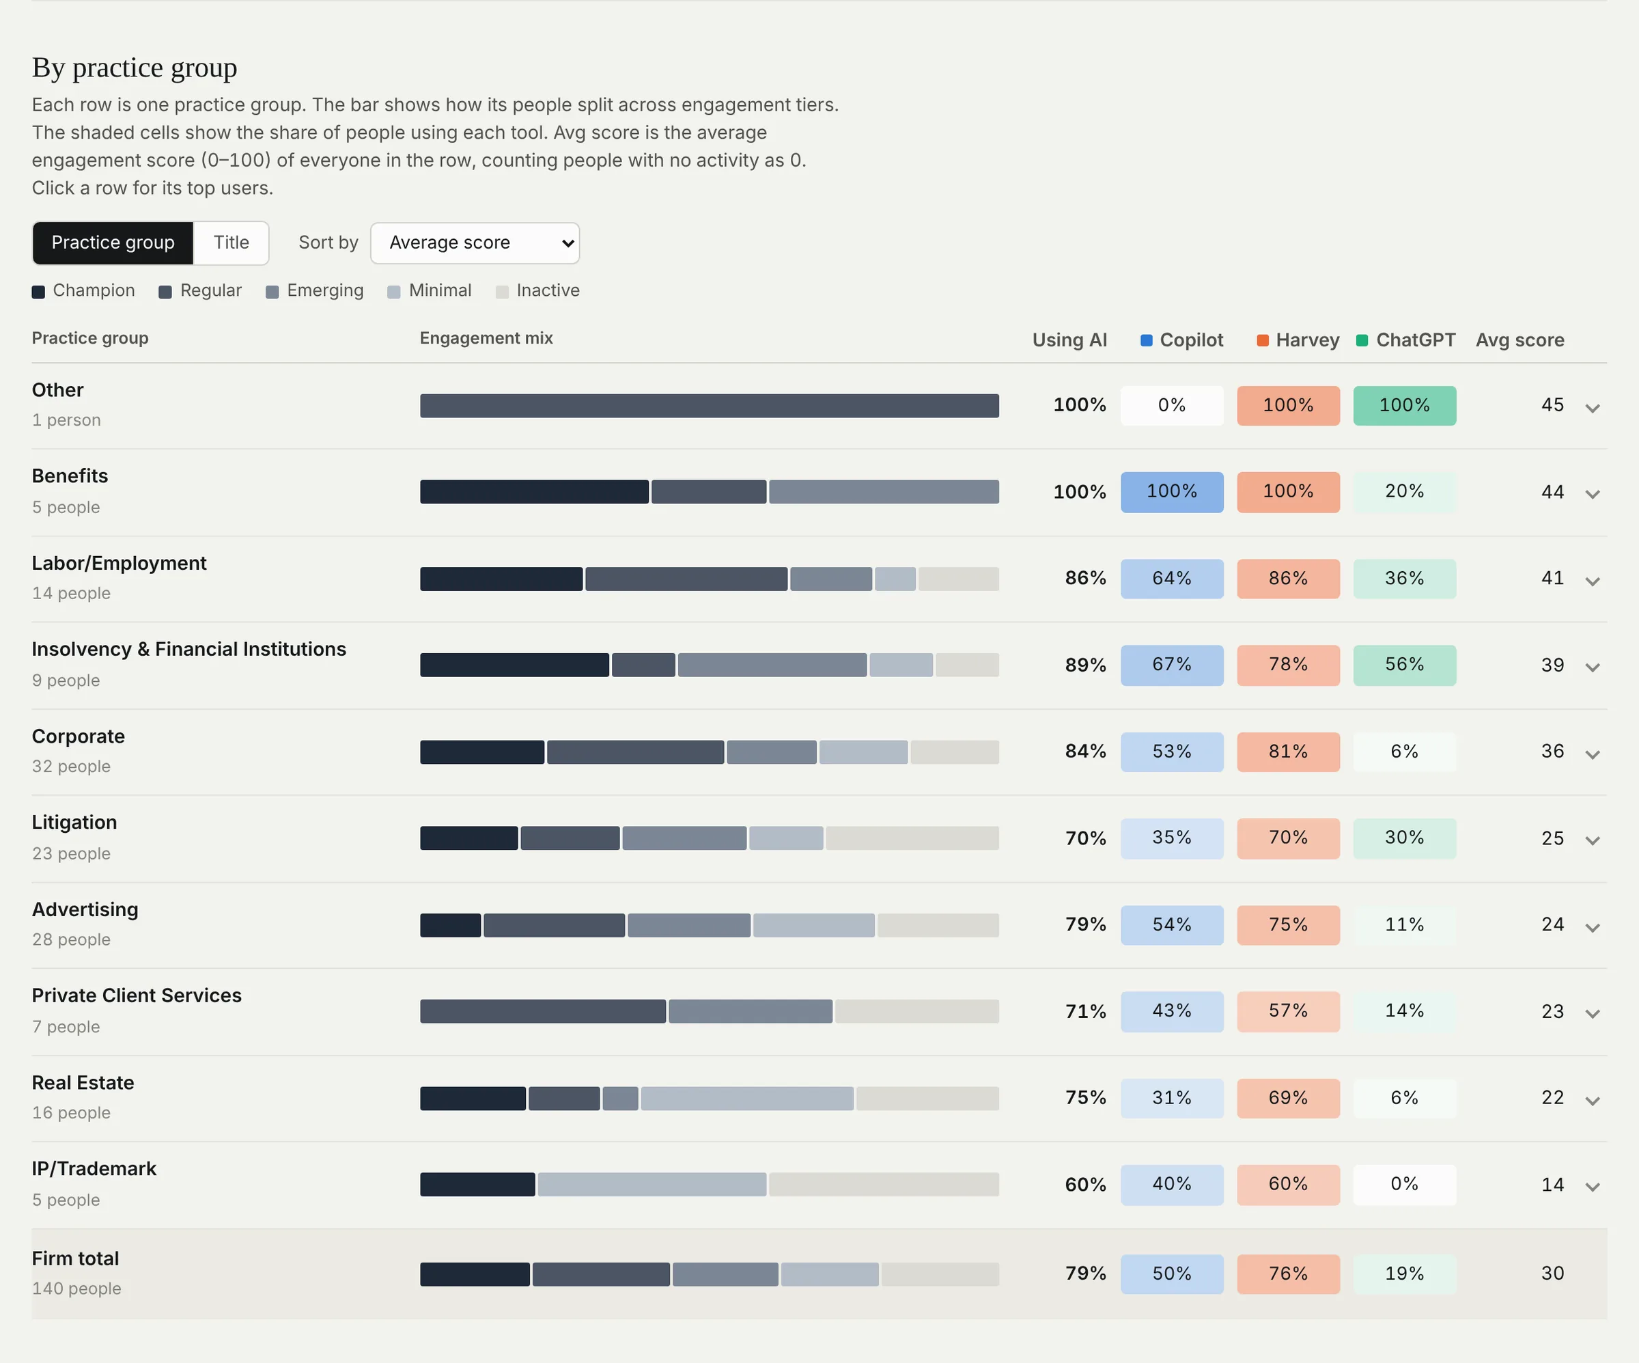Image resolution: width=1639 pixels, height=1363 pixels.
Task: Click the Using AI column header
Action: (1069, 340)
